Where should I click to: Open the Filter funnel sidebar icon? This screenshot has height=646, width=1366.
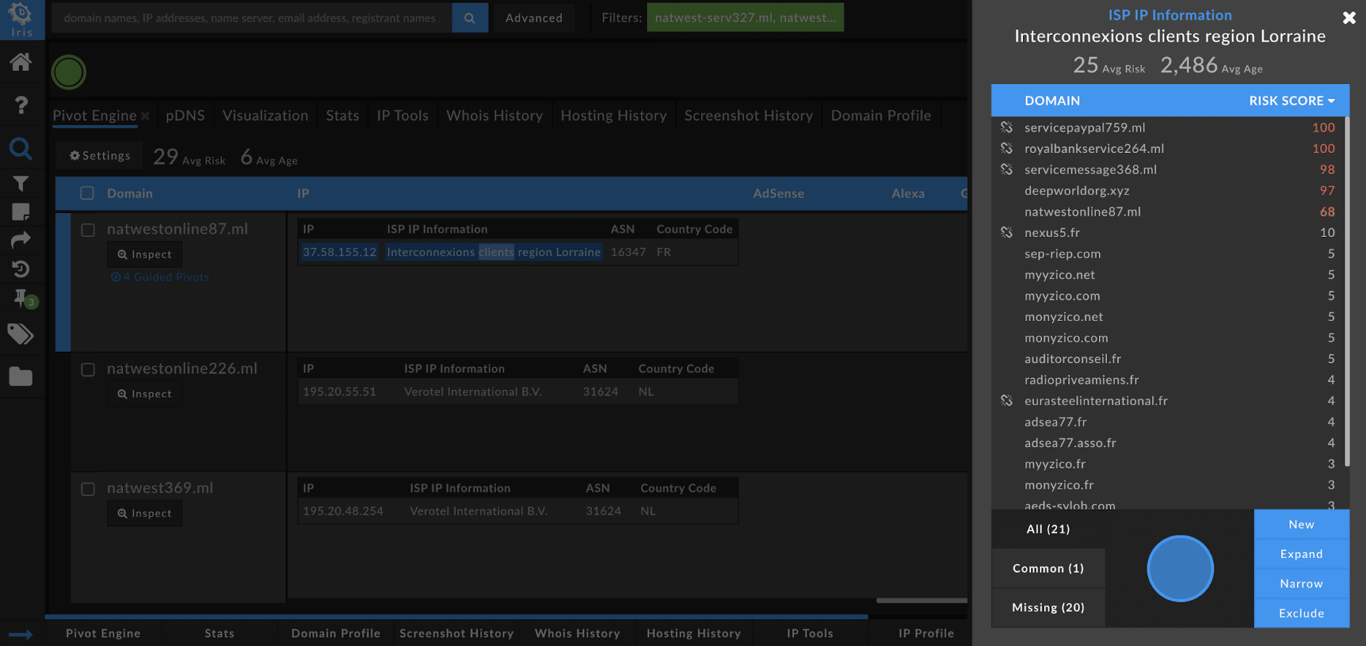[21, 183]
